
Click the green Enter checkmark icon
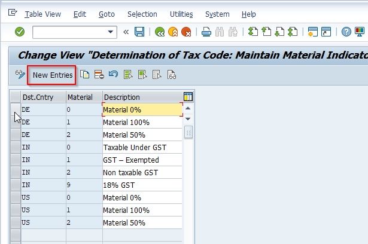20,32
